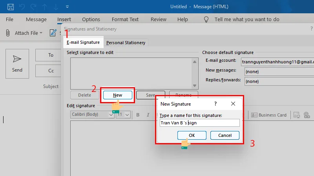Screen dimensions: 314x176
Task: Click the signature name text field
Action: click(199, 123)
